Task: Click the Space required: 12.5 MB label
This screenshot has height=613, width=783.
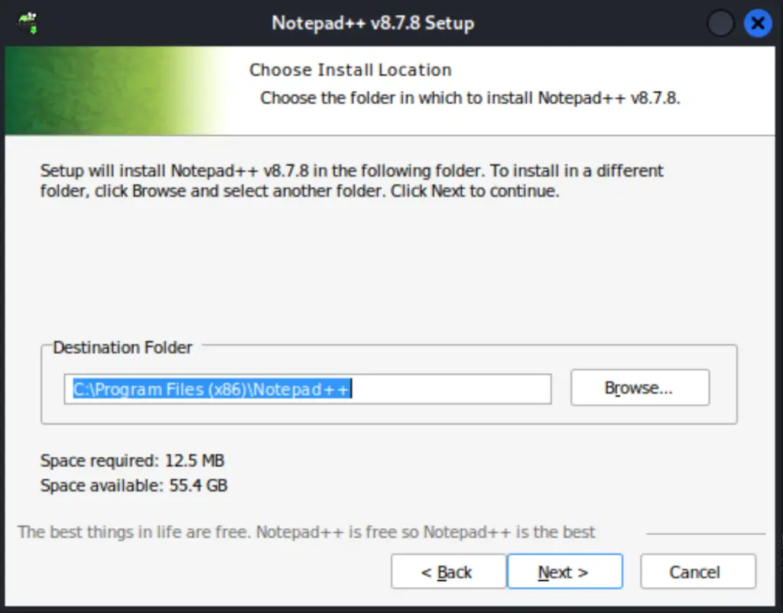Action: pos(134,460)
